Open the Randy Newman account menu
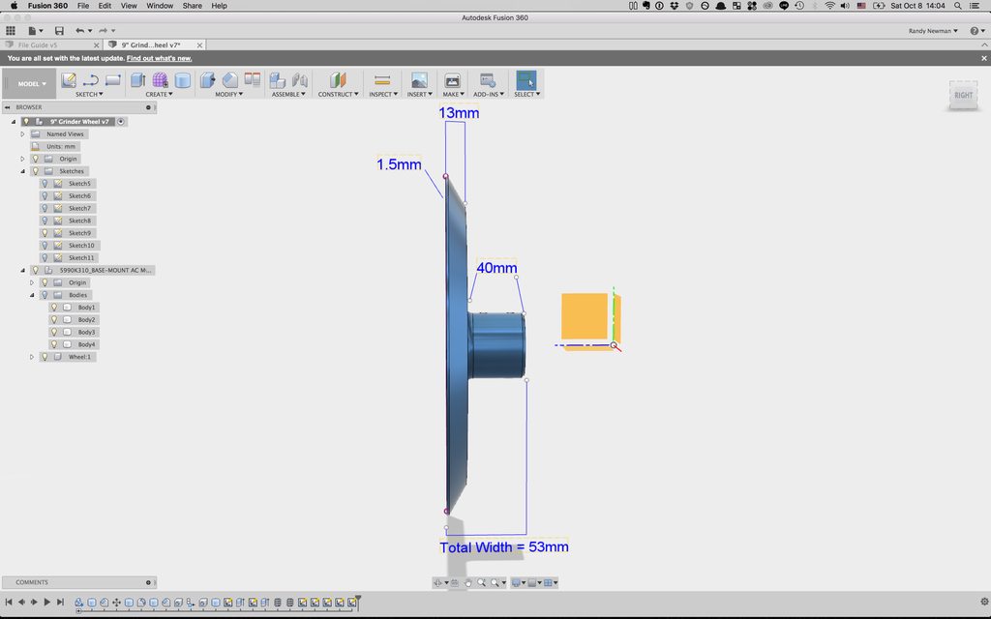 (x=932, y=31)
